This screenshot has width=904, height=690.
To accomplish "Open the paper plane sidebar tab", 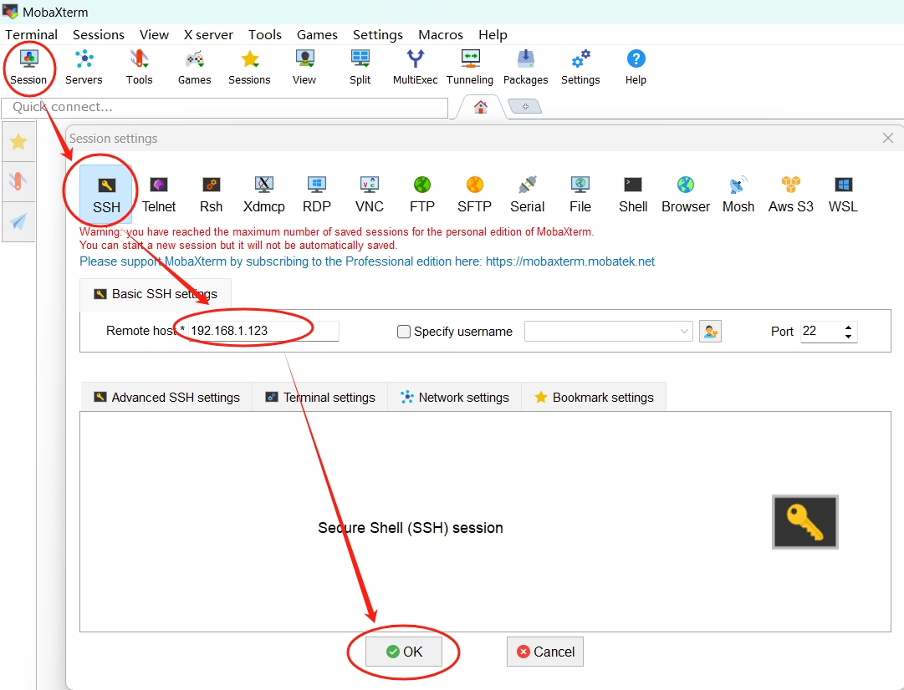I will tap(18, 221).
